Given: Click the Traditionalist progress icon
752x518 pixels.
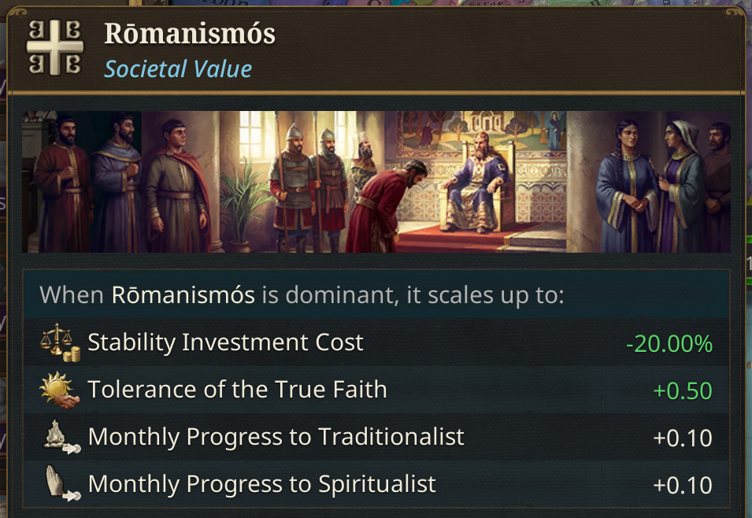Looking at the screenshot, I should [60, 437].
